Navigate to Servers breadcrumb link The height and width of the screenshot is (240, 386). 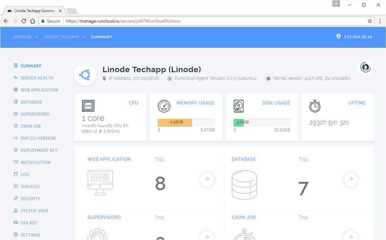coord(23,37)
